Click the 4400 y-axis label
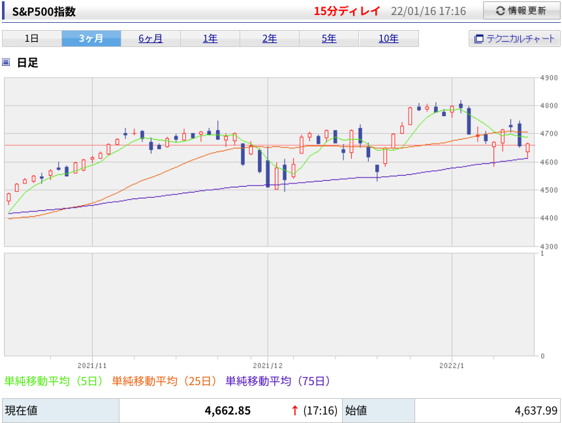This screenshot has height=423, width=562. (549, 218)
